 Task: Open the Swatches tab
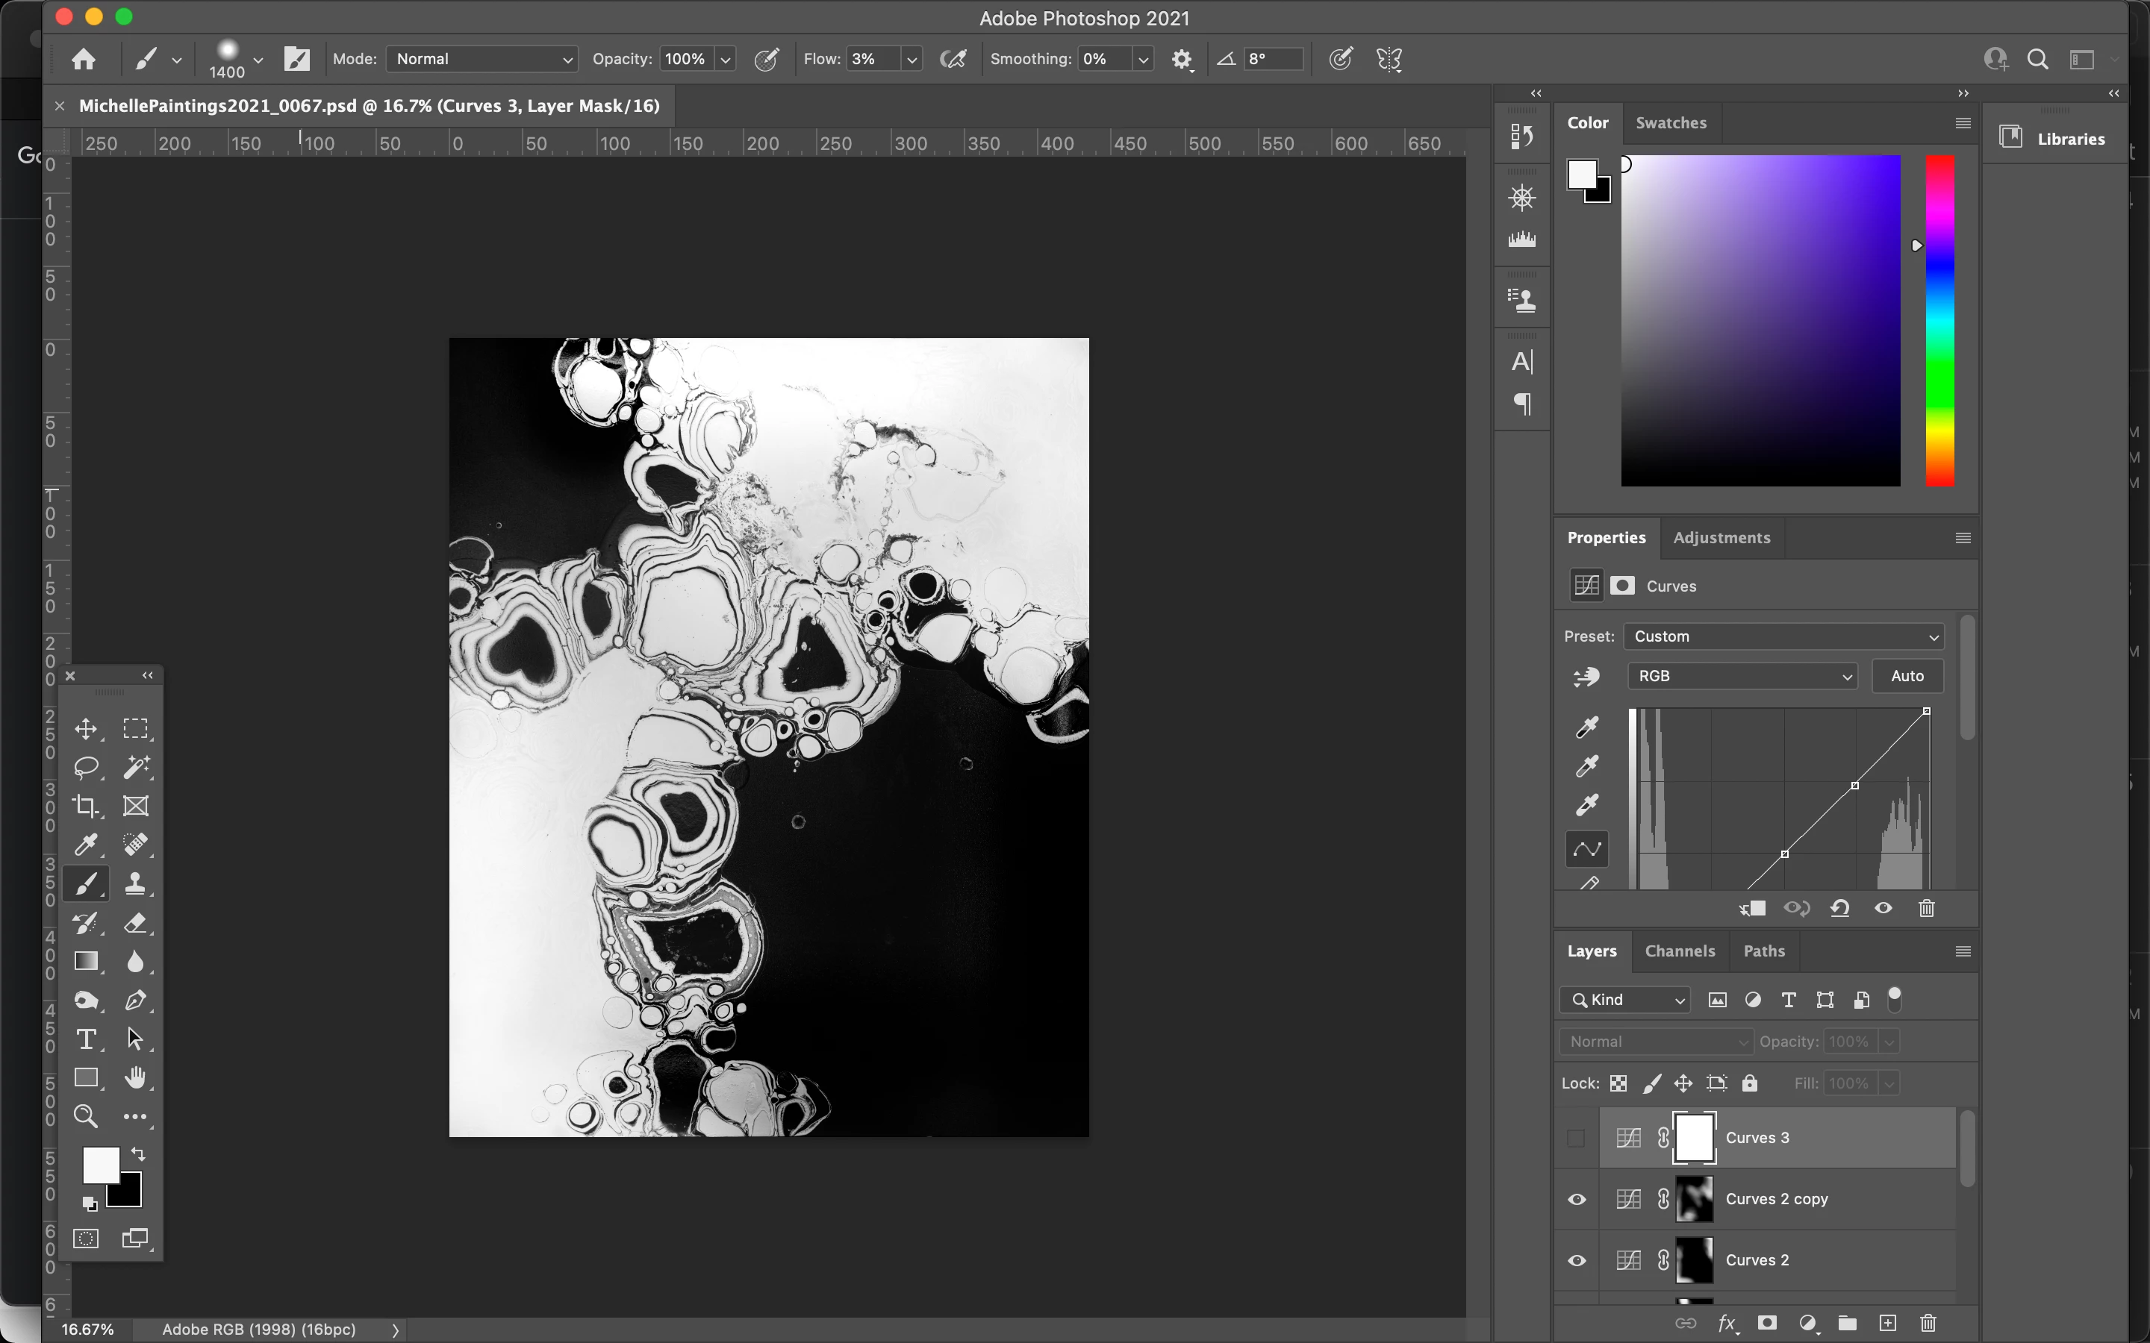tap(1670, 122)
